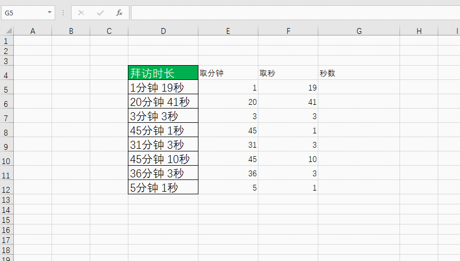
Task: Click the 取秒 header cell
Action: 288,73
